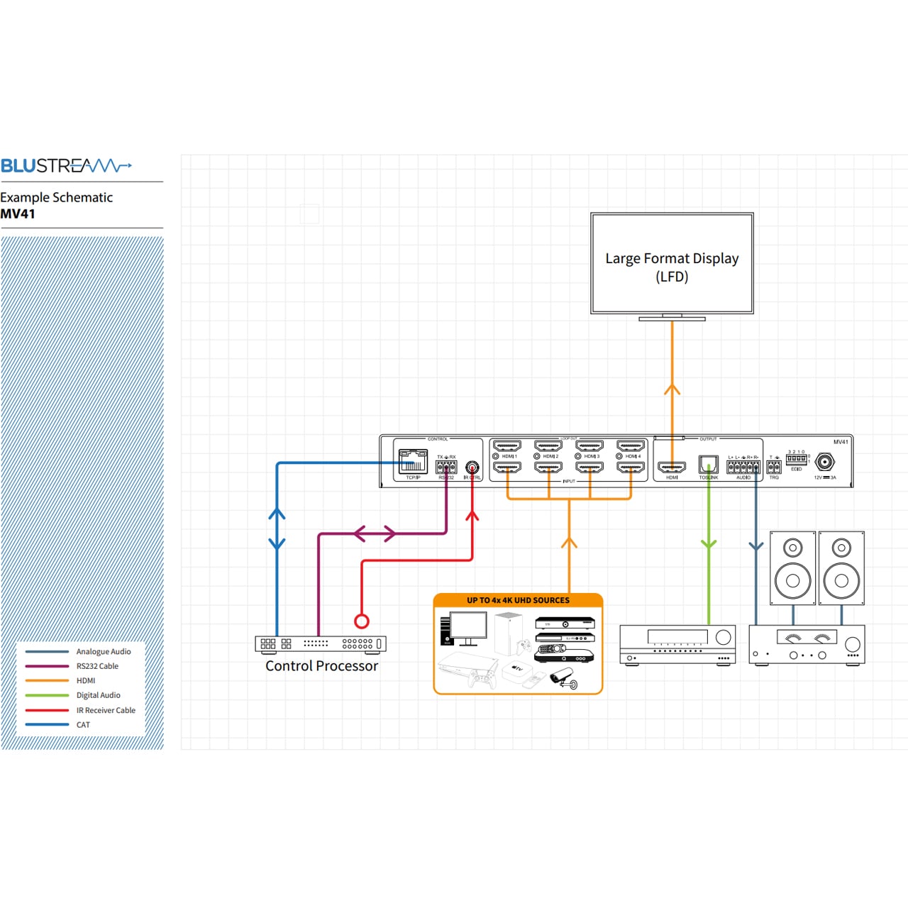Click the Blustream logo
This screenshot has height=908, width=908.
(66, 166)
